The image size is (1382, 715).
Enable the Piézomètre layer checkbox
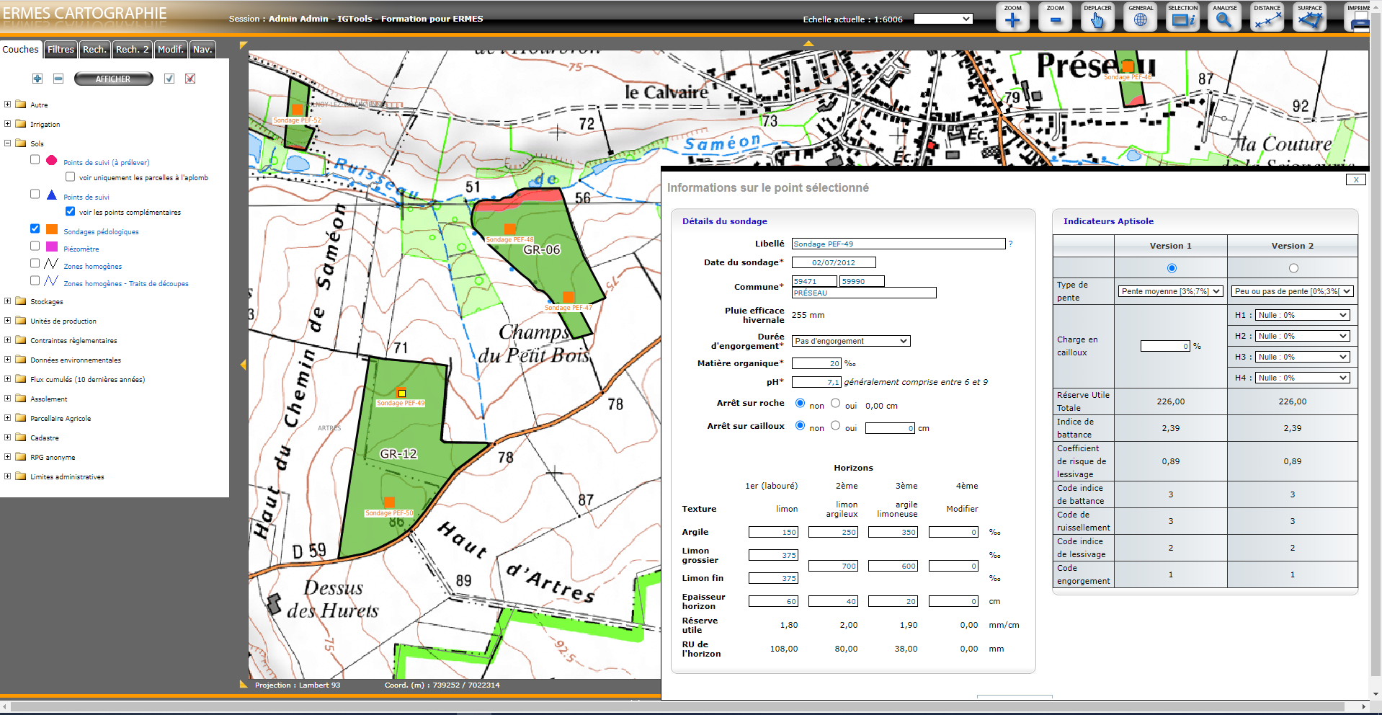click(35, 246)
